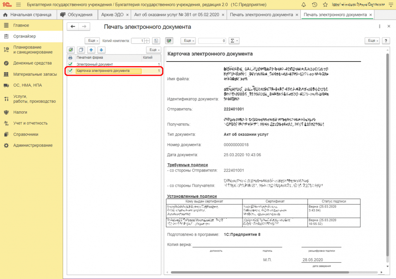Viewport: 396px width, 279px height.
Task: Move print form up with arrow
Action: pyautogui.click(x=91, y=50)
